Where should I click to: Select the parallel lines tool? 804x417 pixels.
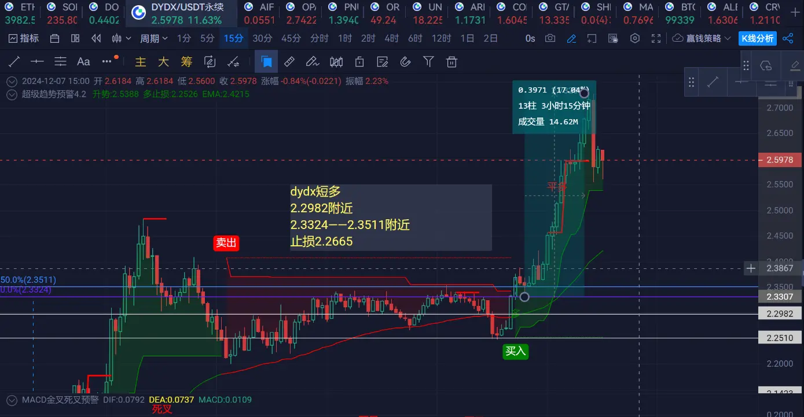coord(60,61)
